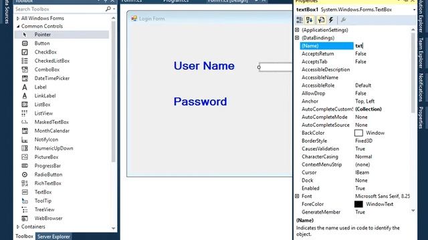Pick the ListBox control icon
The height and width of the screenshot is (240, 428).
[25, 105]
